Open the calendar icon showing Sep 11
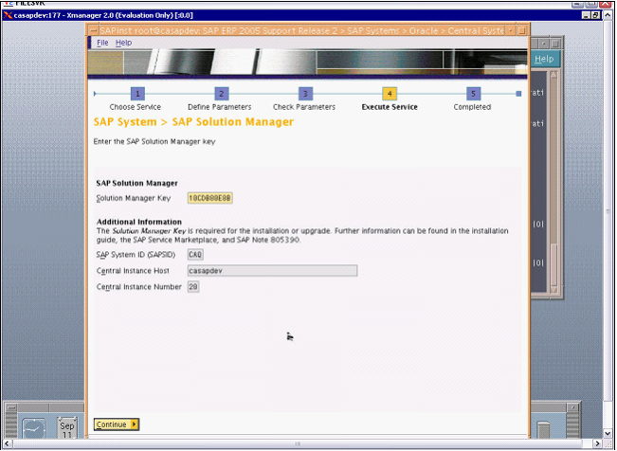Viewport: 617px width, 451px height. pos(67,427)
